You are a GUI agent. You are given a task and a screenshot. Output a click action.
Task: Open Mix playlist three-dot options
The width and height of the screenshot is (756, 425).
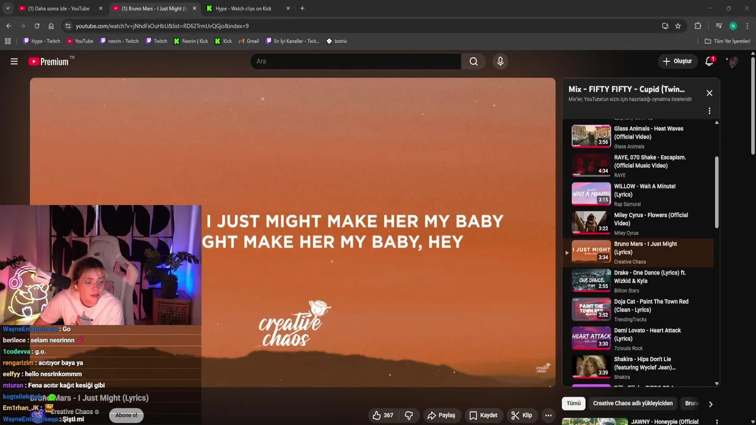[709, 111]
